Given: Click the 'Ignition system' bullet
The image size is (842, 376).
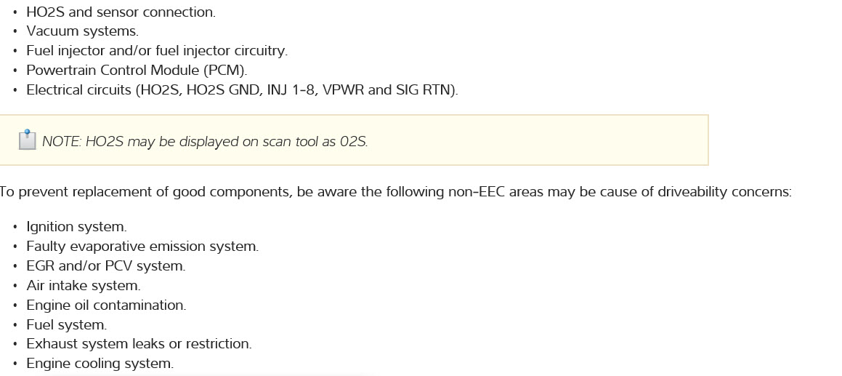Looking at the screenshot, I should point(76,227).
